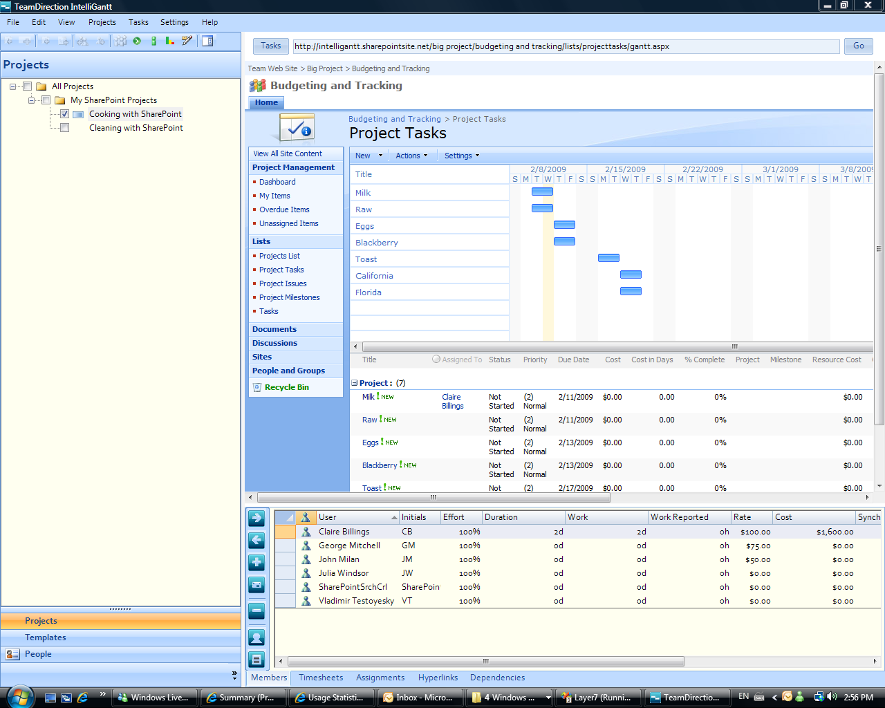This screenshot has height=708, width=885.
Task: Click the Florida task bar in the Gantt chart
Action: 631,291
